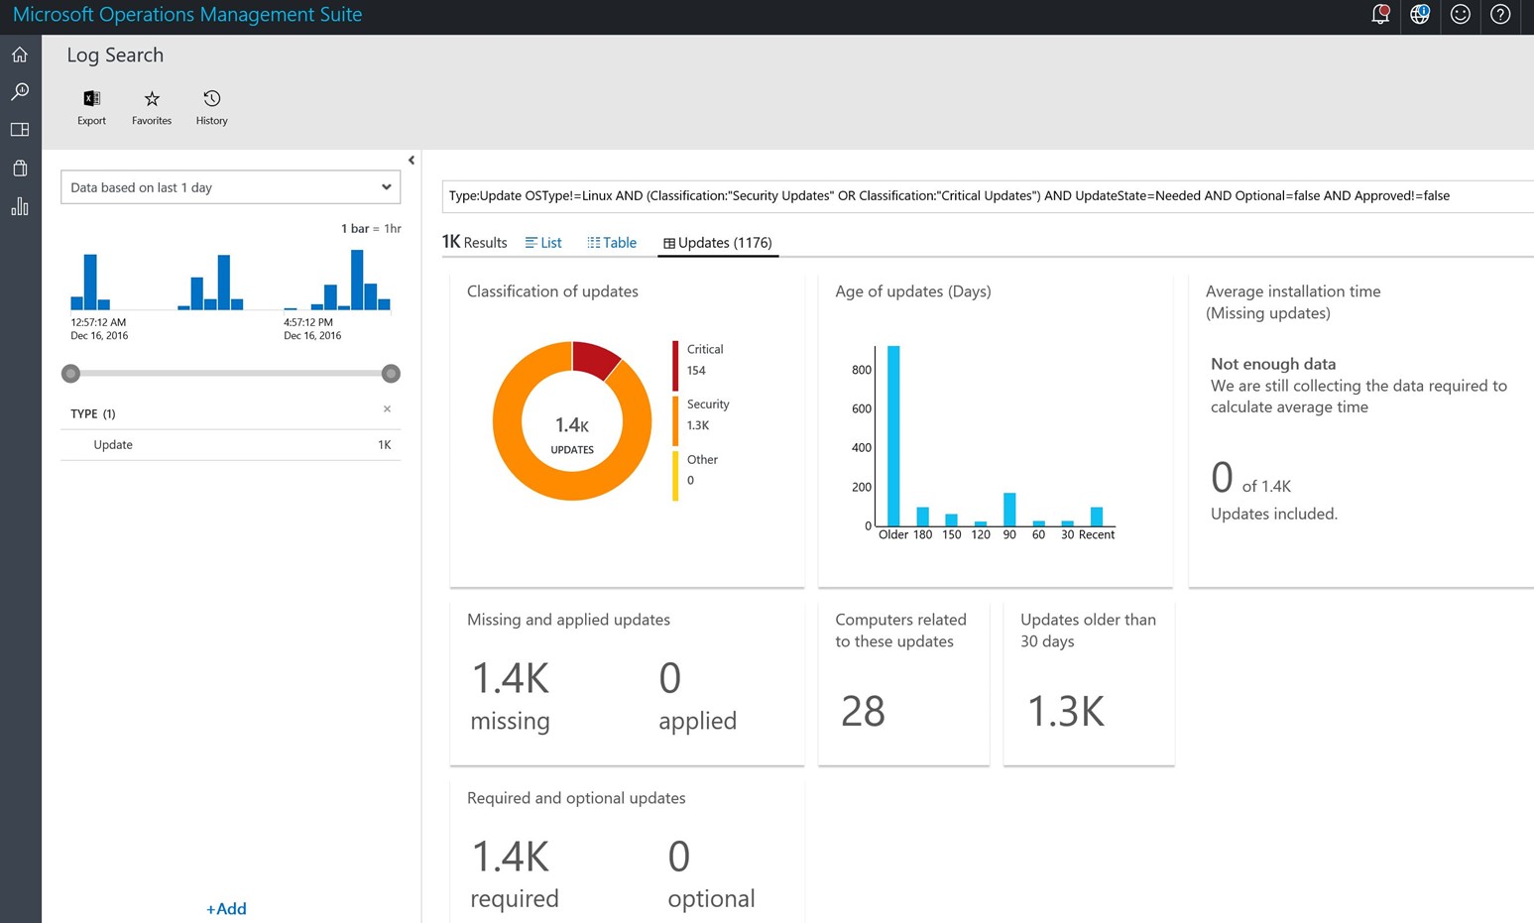Screen dimensions: 1534x923
Task: Click the +Add link
Action: (226, 908)
